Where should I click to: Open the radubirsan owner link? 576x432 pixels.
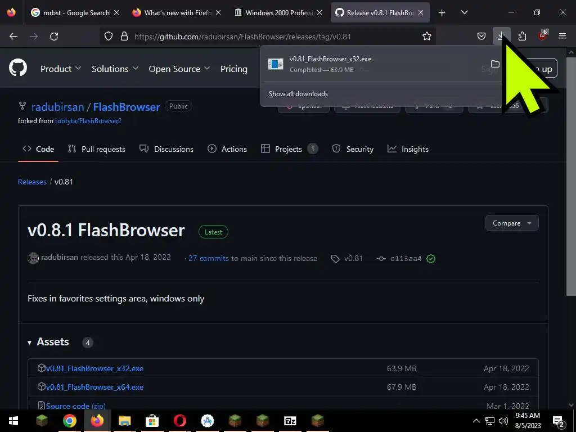point(58,107)
